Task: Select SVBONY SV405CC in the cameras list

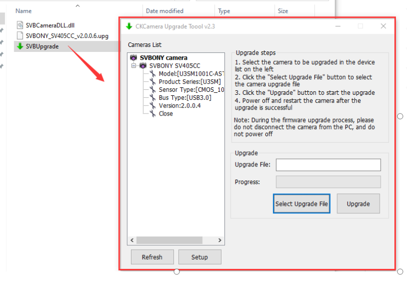Action: click(175, 66)
